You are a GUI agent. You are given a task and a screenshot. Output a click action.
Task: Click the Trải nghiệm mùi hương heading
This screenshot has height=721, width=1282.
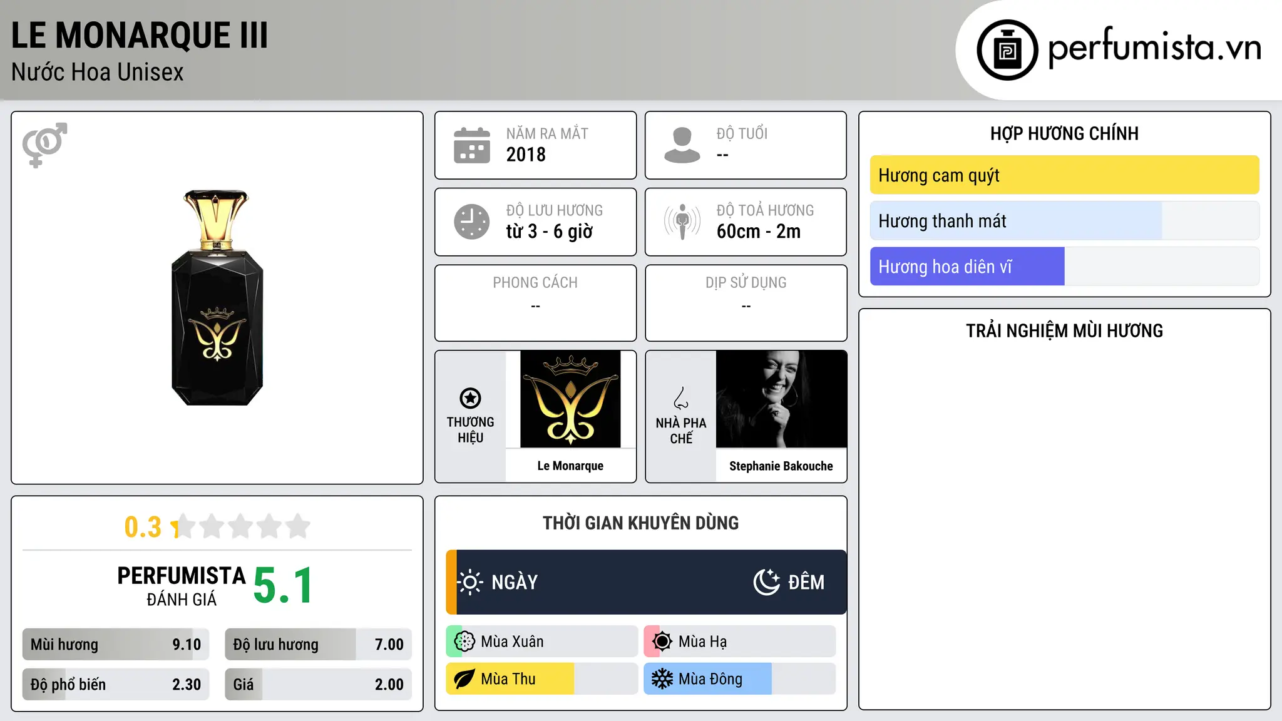click(1064, 330)
